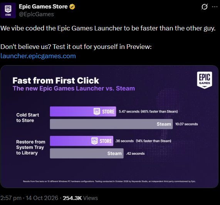Open the three-dot more options menu
Image resolution: width=220 pixels, height=205 pixels.
(215, 7)
